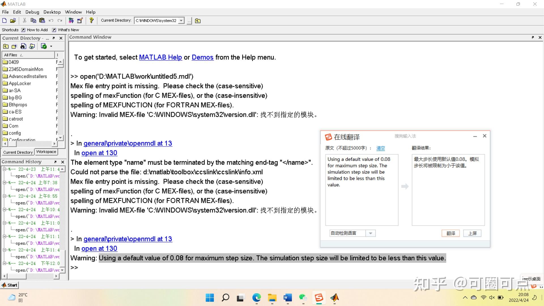Click the Command History vertical scrollbar down arrow

(x=62, y=270)
